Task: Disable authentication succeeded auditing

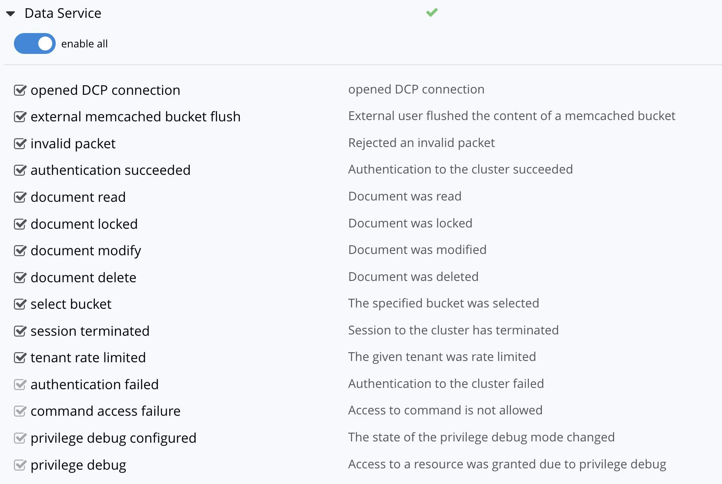Action: [x=20, y=170]
